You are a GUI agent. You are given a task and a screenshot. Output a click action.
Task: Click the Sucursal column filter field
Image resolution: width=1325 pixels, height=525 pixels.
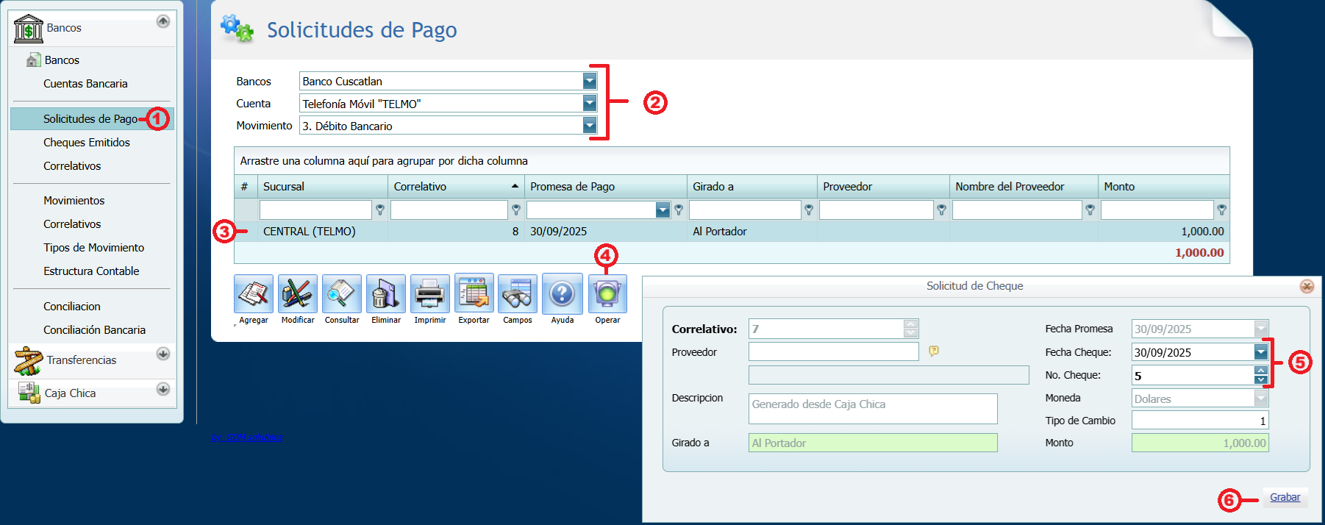(x=315, y=210)
